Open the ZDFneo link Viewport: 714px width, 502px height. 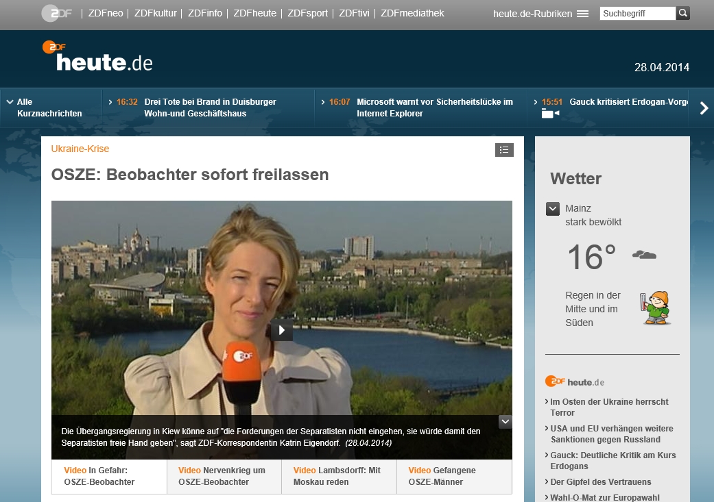106,13
